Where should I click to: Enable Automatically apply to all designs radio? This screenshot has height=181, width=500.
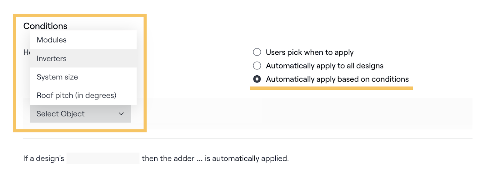[257, 66]
